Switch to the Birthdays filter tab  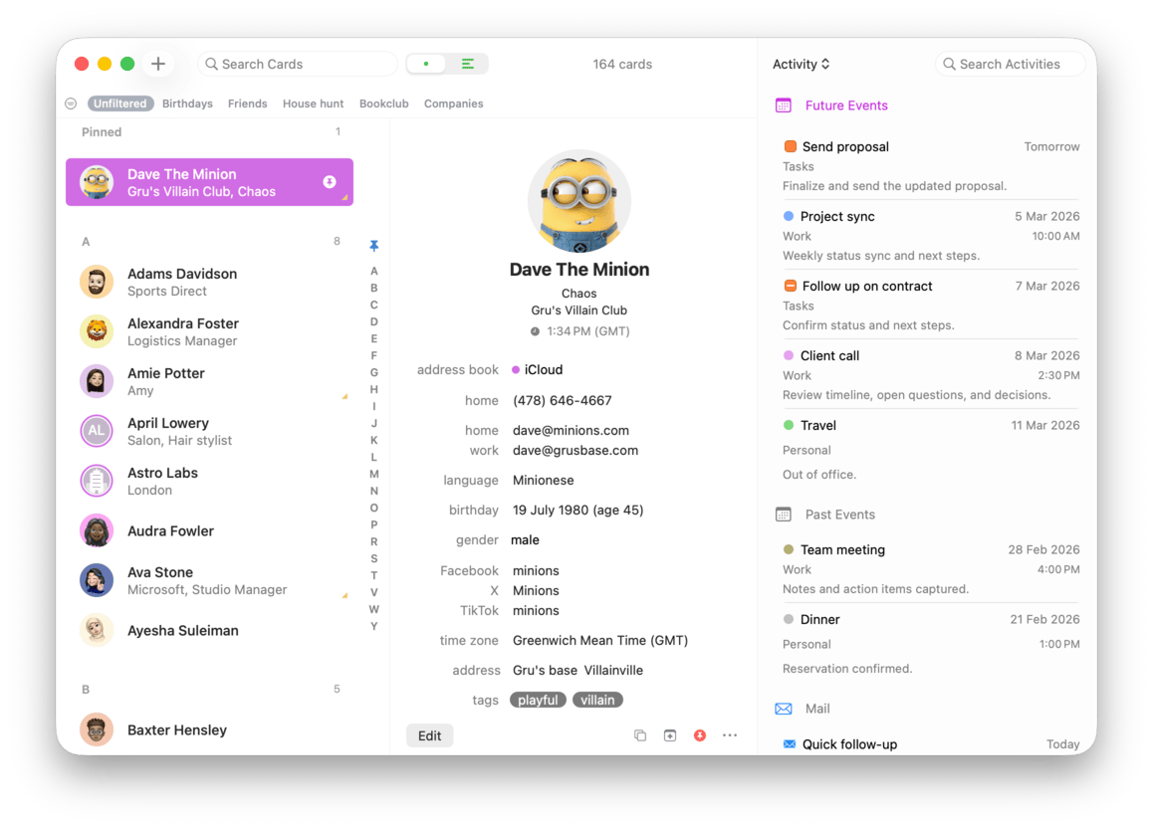tap(187, 103)
